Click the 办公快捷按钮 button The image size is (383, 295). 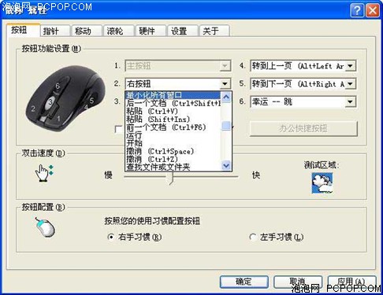(303, 128)
